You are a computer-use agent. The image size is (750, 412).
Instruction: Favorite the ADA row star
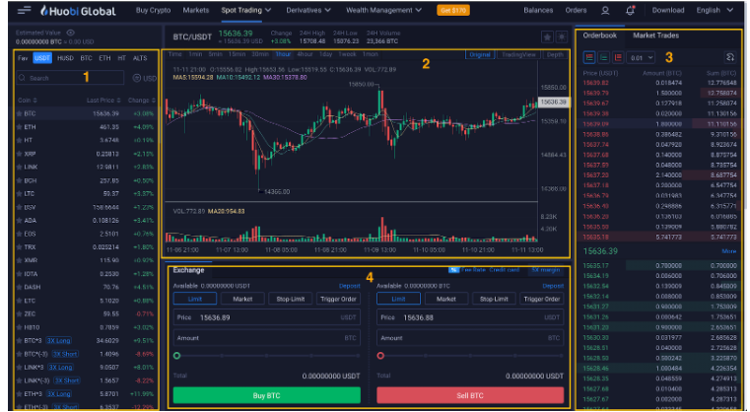click(20, 221)
